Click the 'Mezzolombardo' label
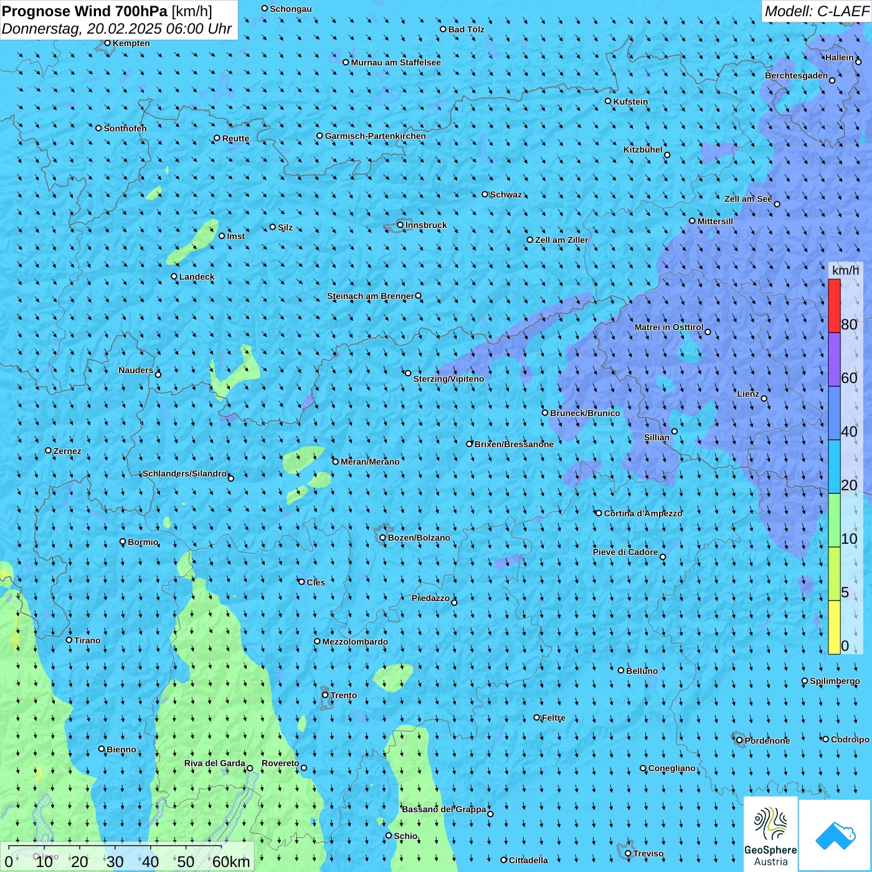 tap(355, 642)
